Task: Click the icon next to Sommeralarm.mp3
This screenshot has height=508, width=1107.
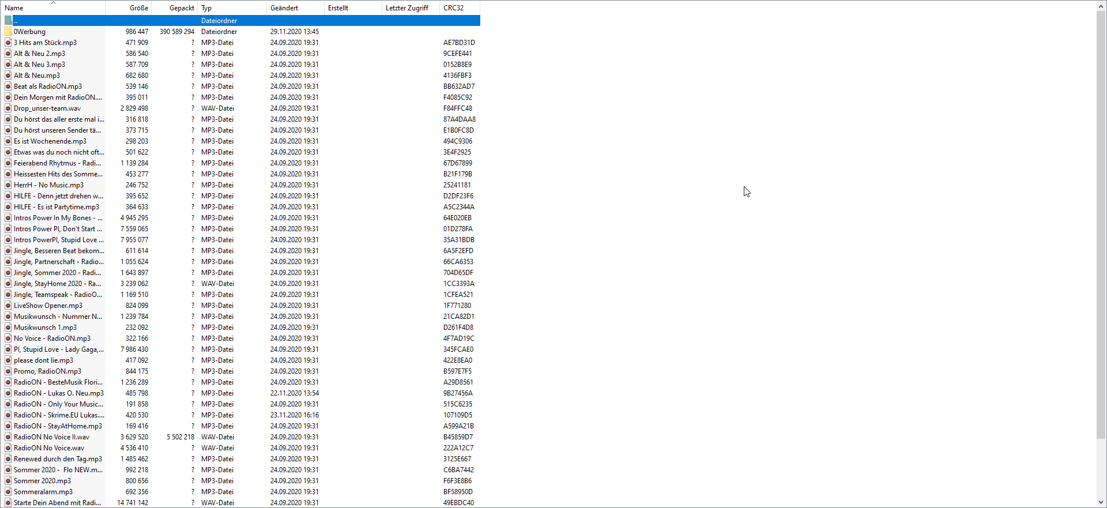Action: pos(8,492)
